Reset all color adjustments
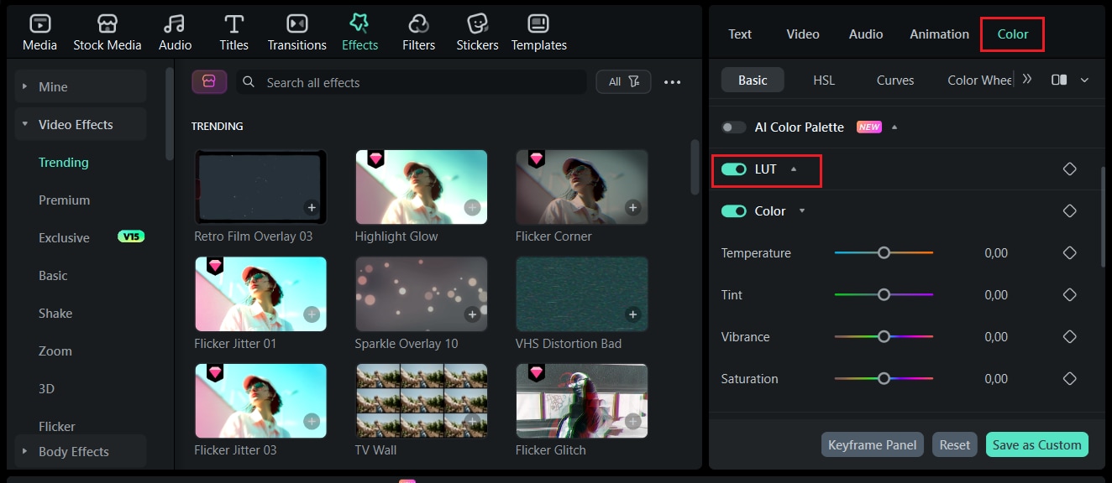Image resolution: width=1112 pixels, height=483 pixels. pos(954,444)
